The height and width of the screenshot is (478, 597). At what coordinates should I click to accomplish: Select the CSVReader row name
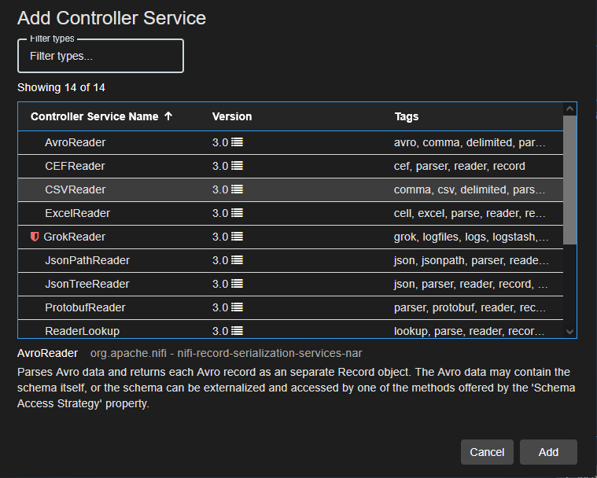[x=75, y=189]
